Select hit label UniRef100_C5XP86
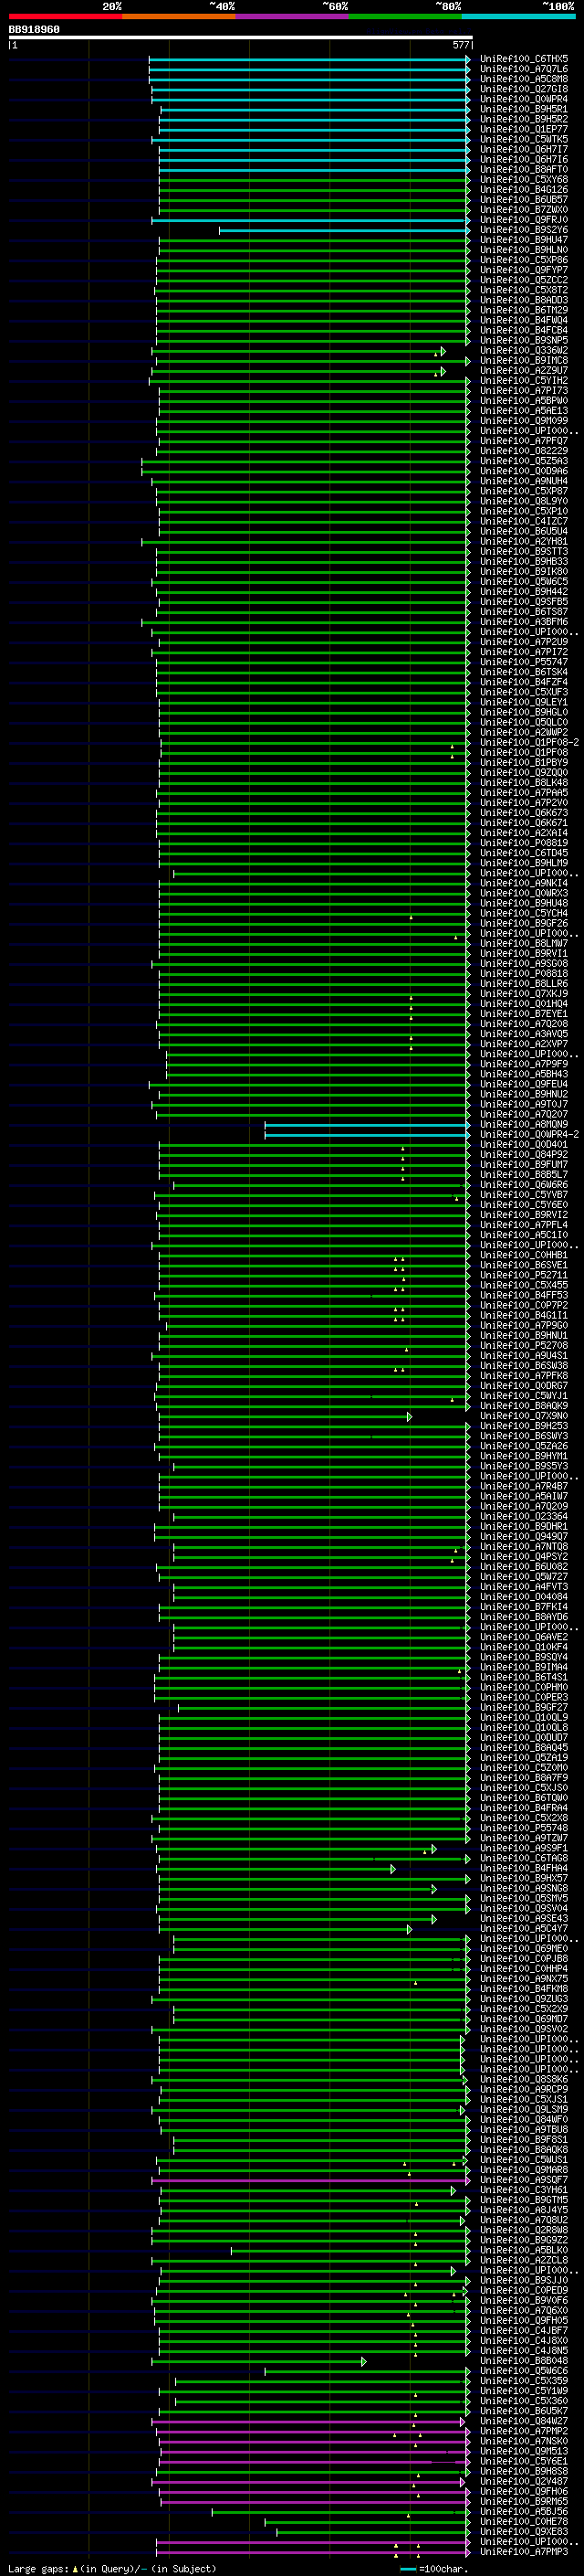 [524, 260]
